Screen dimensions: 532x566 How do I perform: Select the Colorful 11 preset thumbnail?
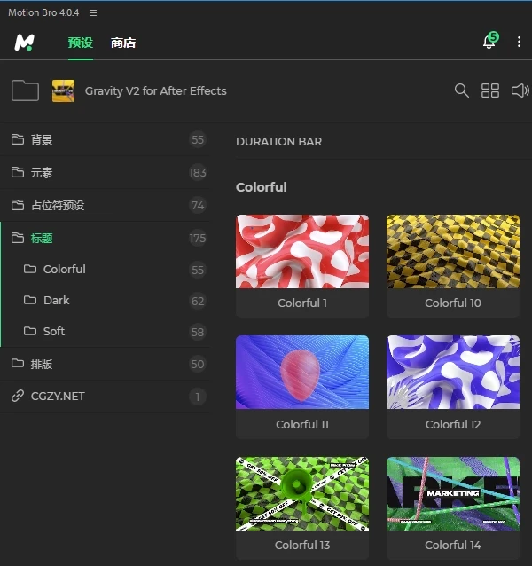(302, 373)
